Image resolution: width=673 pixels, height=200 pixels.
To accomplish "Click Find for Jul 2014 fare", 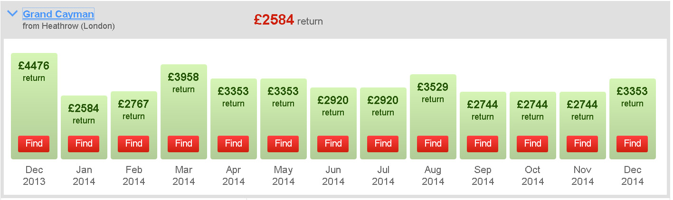I will tap(383, 144).
